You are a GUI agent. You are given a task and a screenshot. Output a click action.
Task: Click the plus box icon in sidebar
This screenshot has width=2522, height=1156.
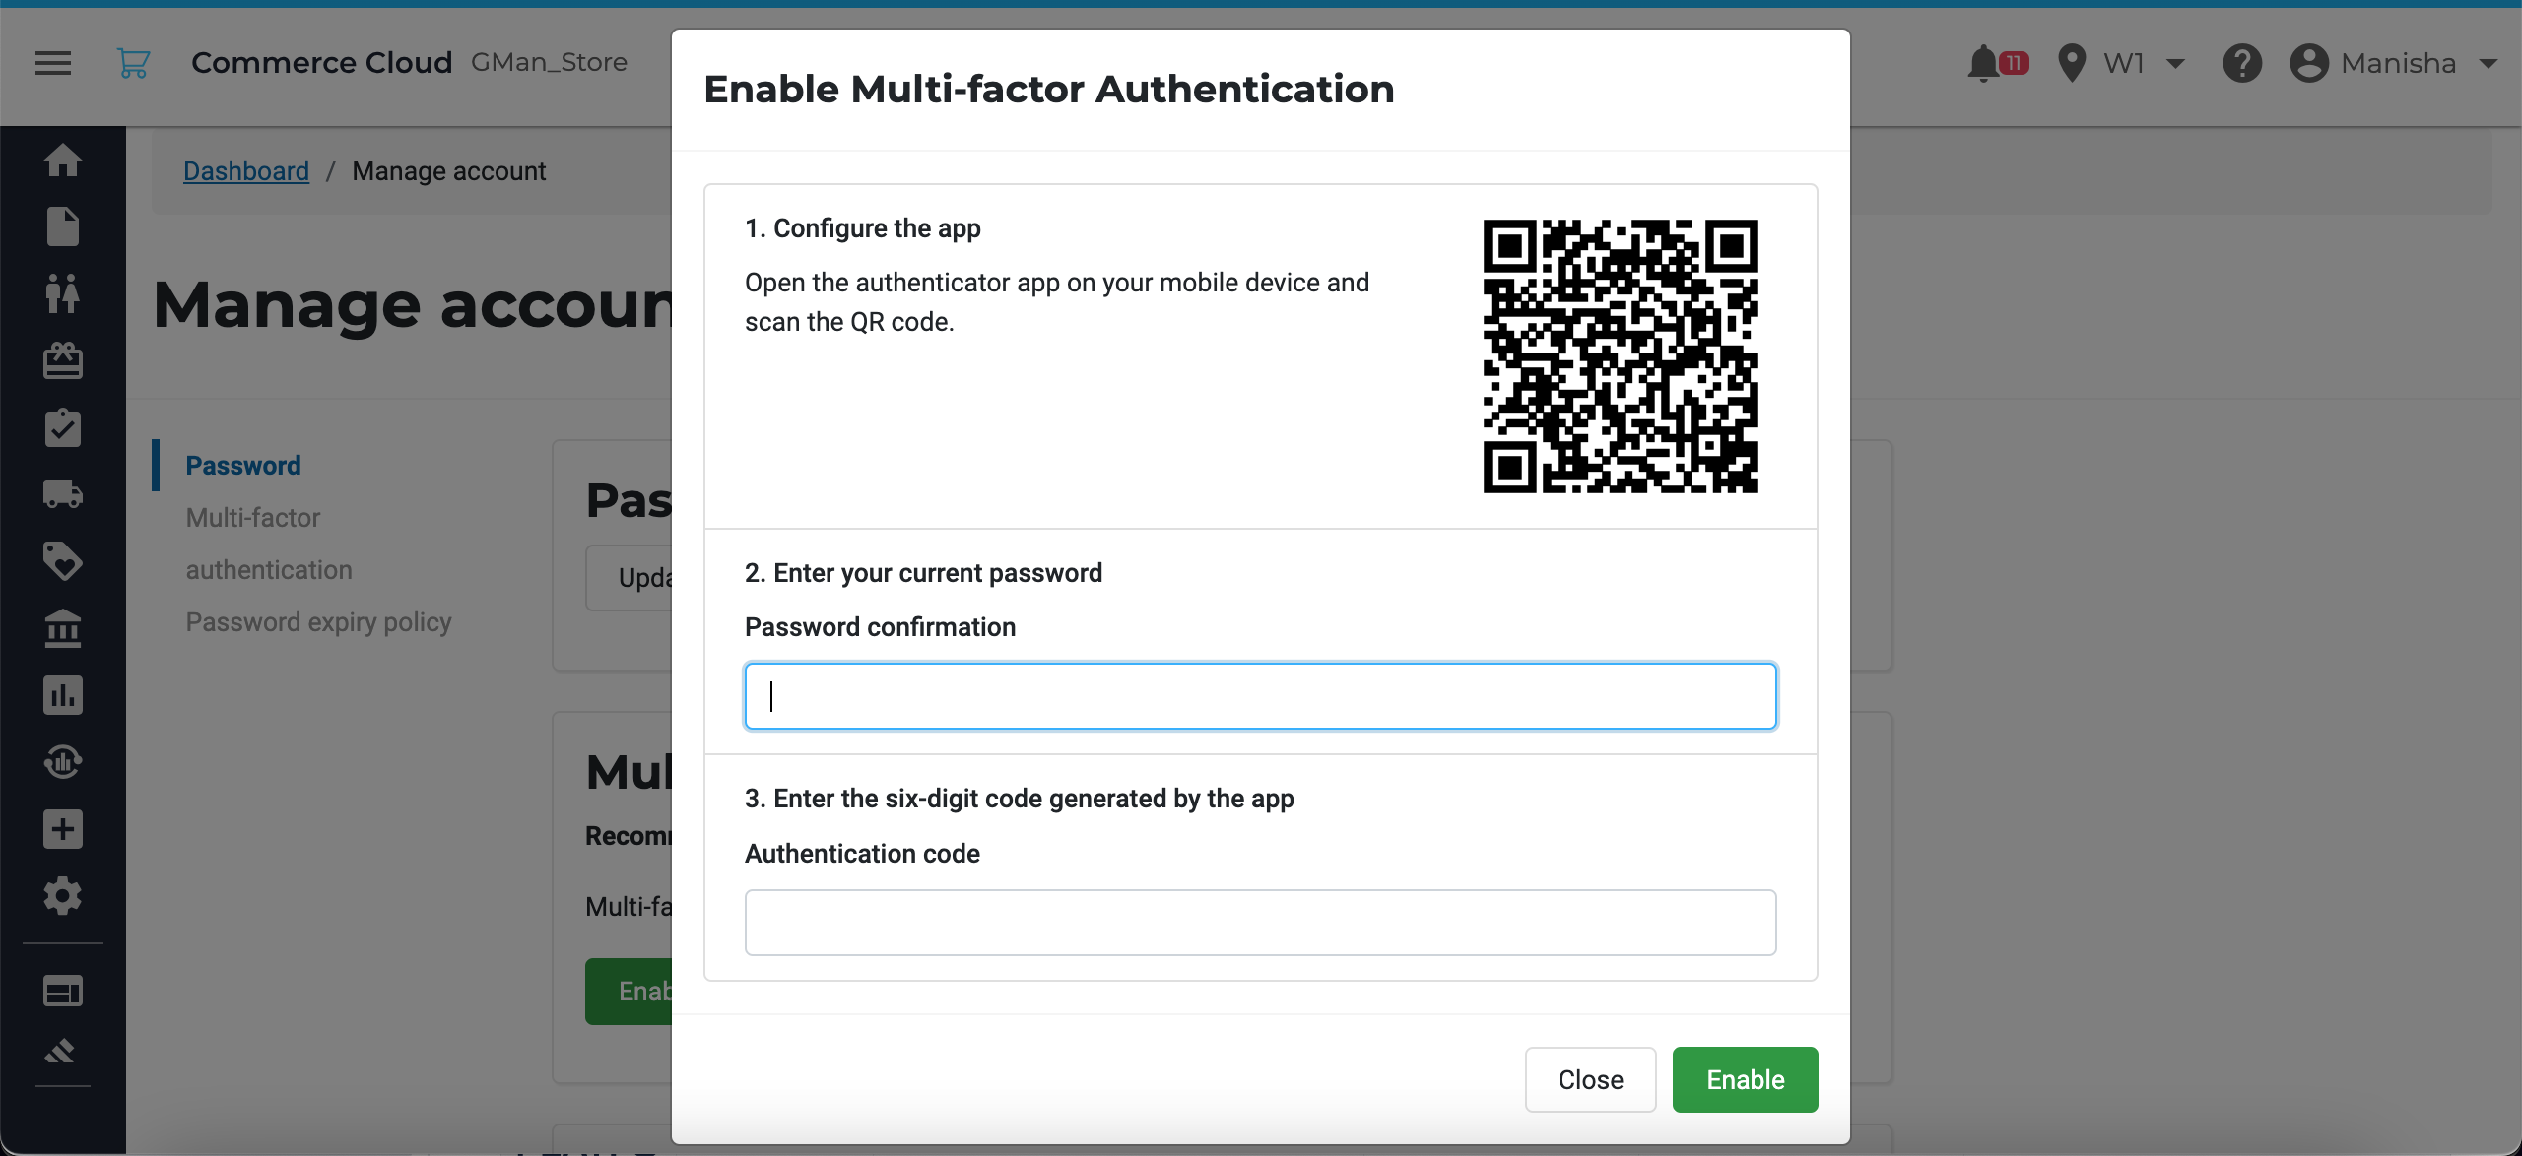[63, 829]
